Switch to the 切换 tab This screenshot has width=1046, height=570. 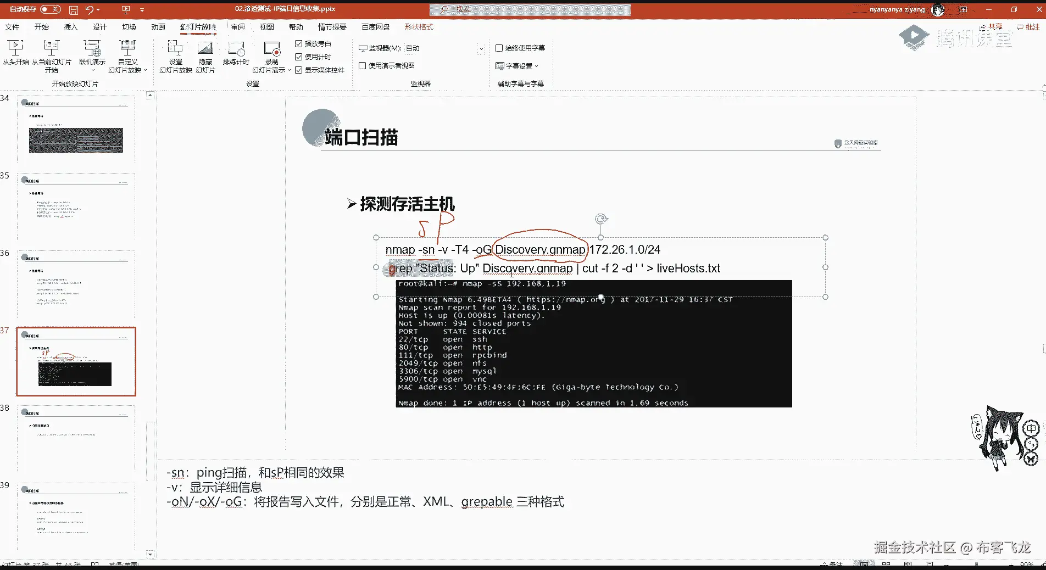(x=129, y=27)
